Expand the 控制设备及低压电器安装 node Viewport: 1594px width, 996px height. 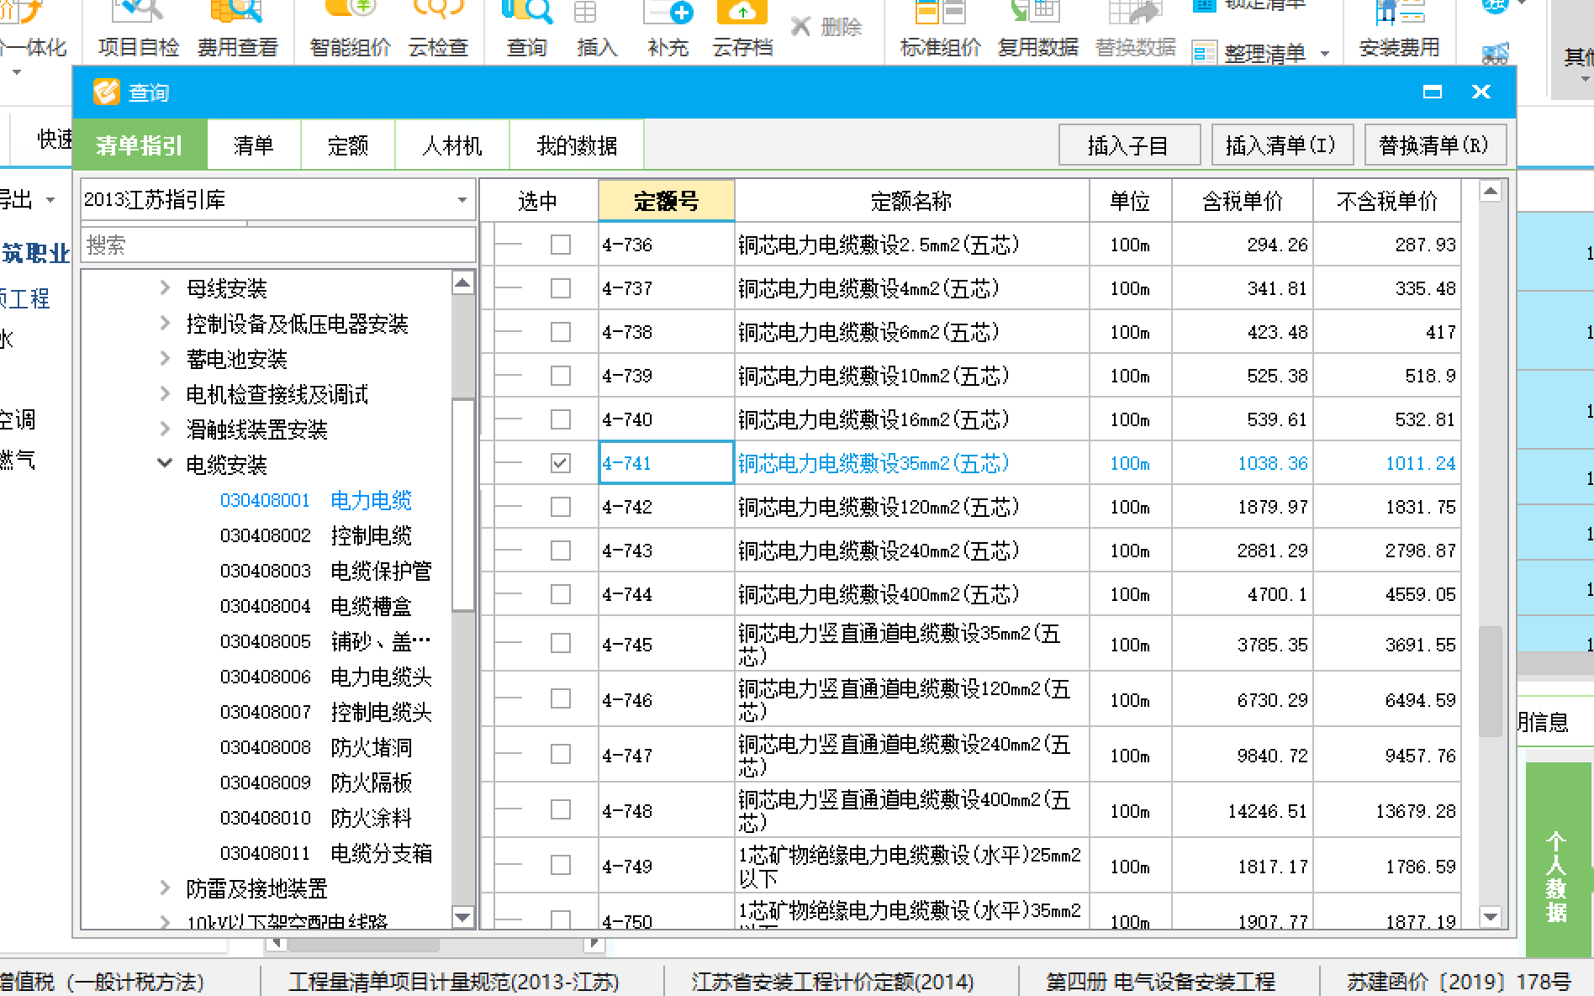(165, 324)
